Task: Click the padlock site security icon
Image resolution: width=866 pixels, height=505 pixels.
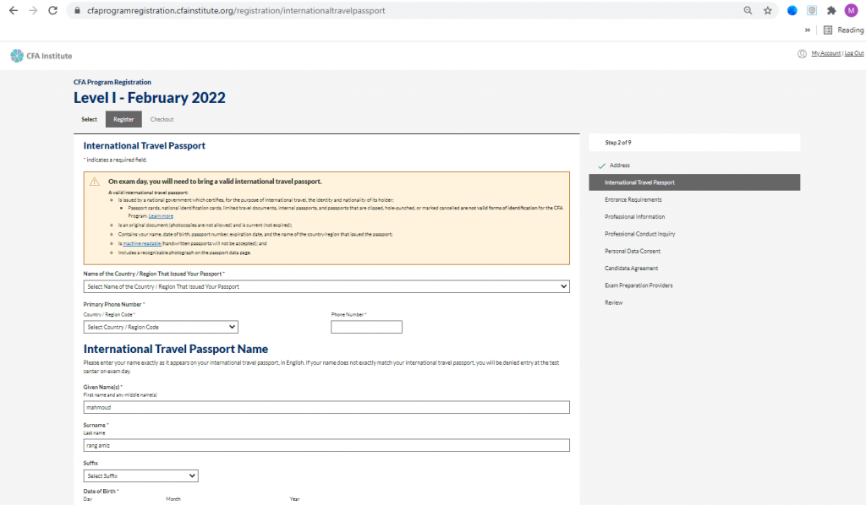Action: (x=77, y=10)
